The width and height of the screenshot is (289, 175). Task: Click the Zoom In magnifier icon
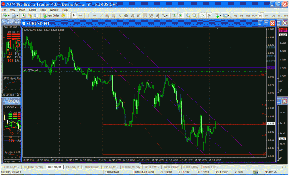[188, 16]
